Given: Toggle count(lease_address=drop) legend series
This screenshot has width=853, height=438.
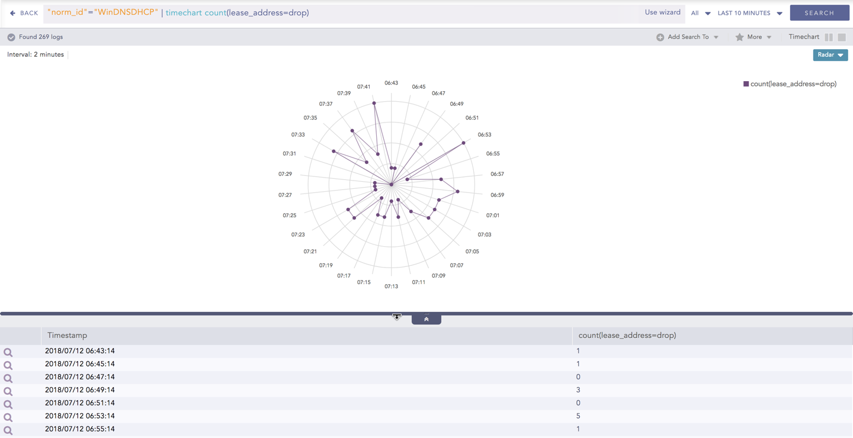Looking at the screenshot, I should (x=789, y=84).
